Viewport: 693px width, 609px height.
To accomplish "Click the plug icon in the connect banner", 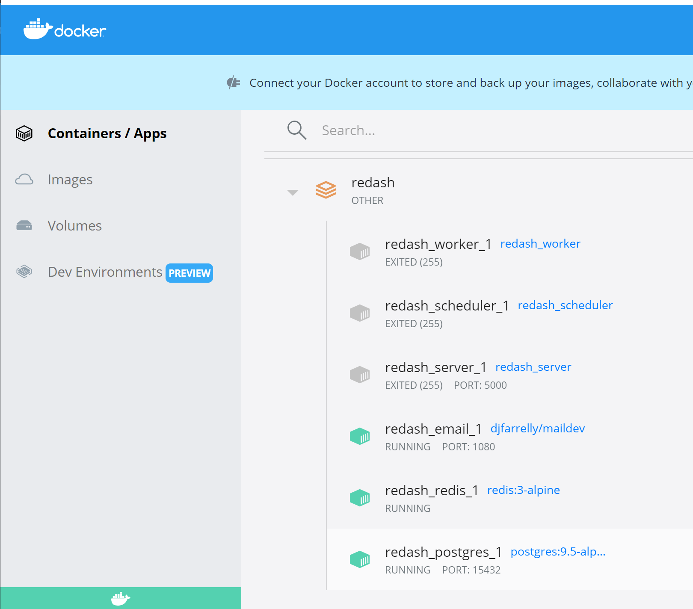I will click(234, 83).
